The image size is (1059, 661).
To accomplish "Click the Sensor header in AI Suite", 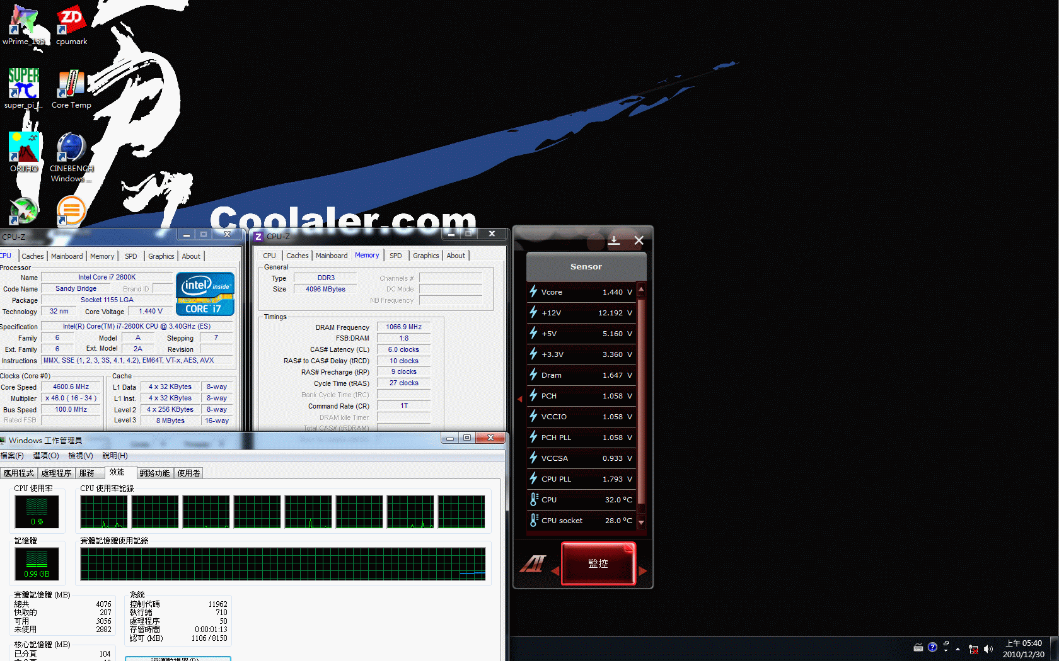I will click(586, 267).
